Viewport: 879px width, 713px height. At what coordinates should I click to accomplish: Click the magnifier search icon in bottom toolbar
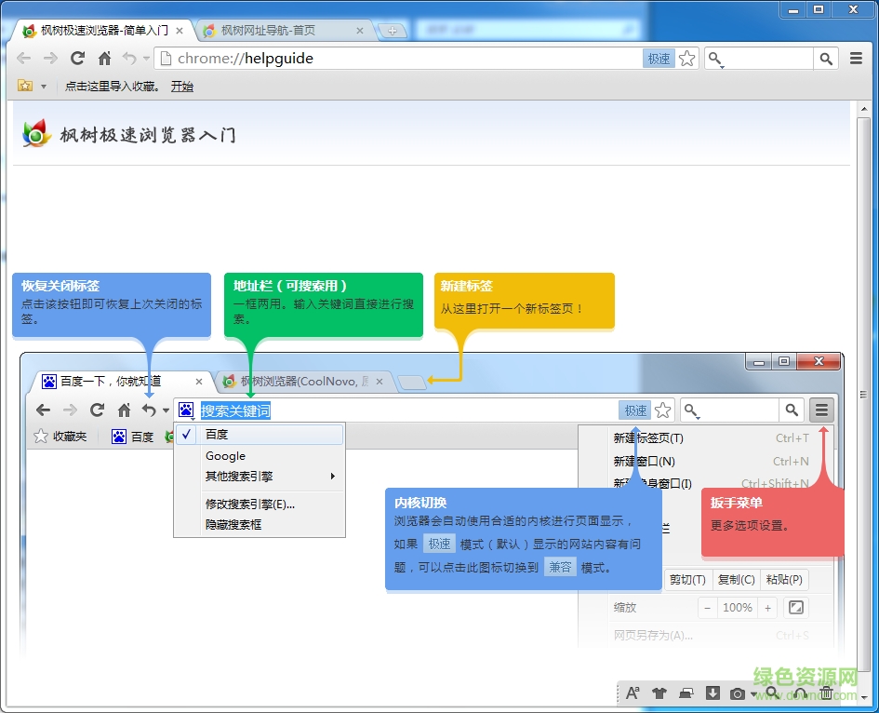coord(771,693)
